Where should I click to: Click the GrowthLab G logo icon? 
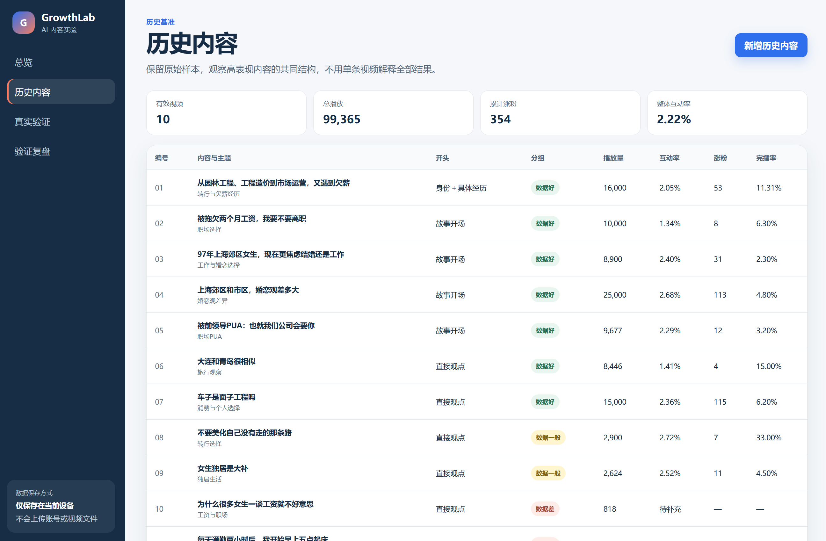24,23
